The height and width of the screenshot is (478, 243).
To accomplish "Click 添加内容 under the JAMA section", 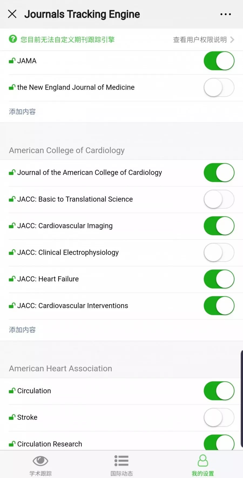I will tap(22, 111).
